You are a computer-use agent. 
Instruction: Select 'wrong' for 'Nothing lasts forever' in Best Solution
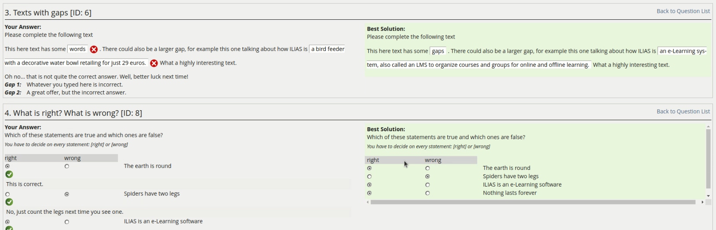(x=428, y=193)
